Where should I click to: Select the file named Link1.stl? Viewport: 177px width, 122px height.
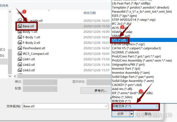29,59
